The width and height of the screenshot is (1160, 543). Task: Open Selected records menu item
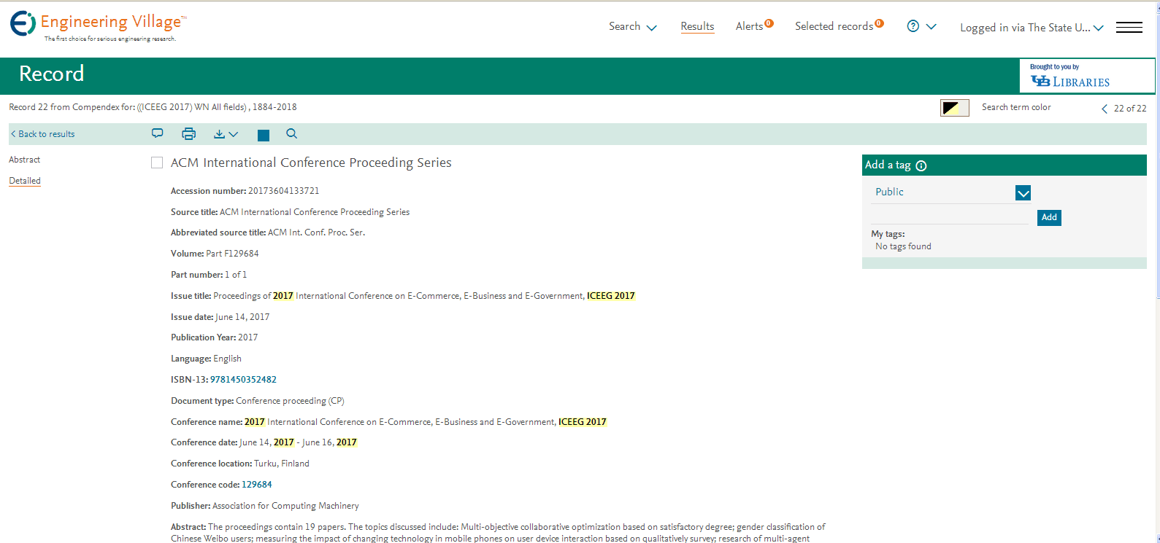pyautogui.click(x=834, y=26)
